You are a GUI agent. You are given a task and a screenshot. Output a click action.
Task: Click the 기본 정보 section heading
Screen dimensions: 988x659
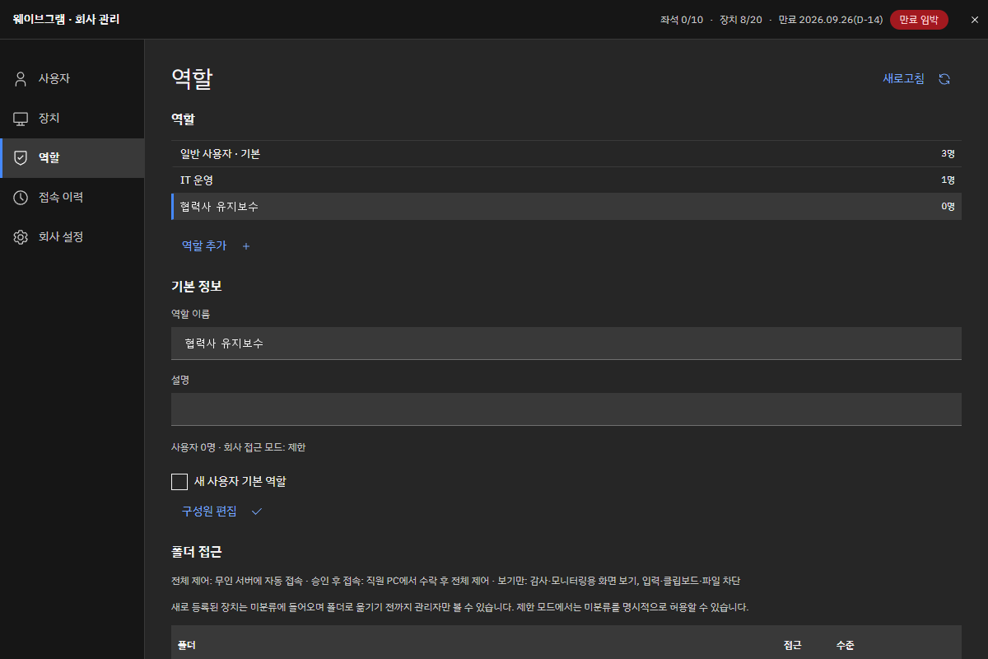(x=196, y=287)
